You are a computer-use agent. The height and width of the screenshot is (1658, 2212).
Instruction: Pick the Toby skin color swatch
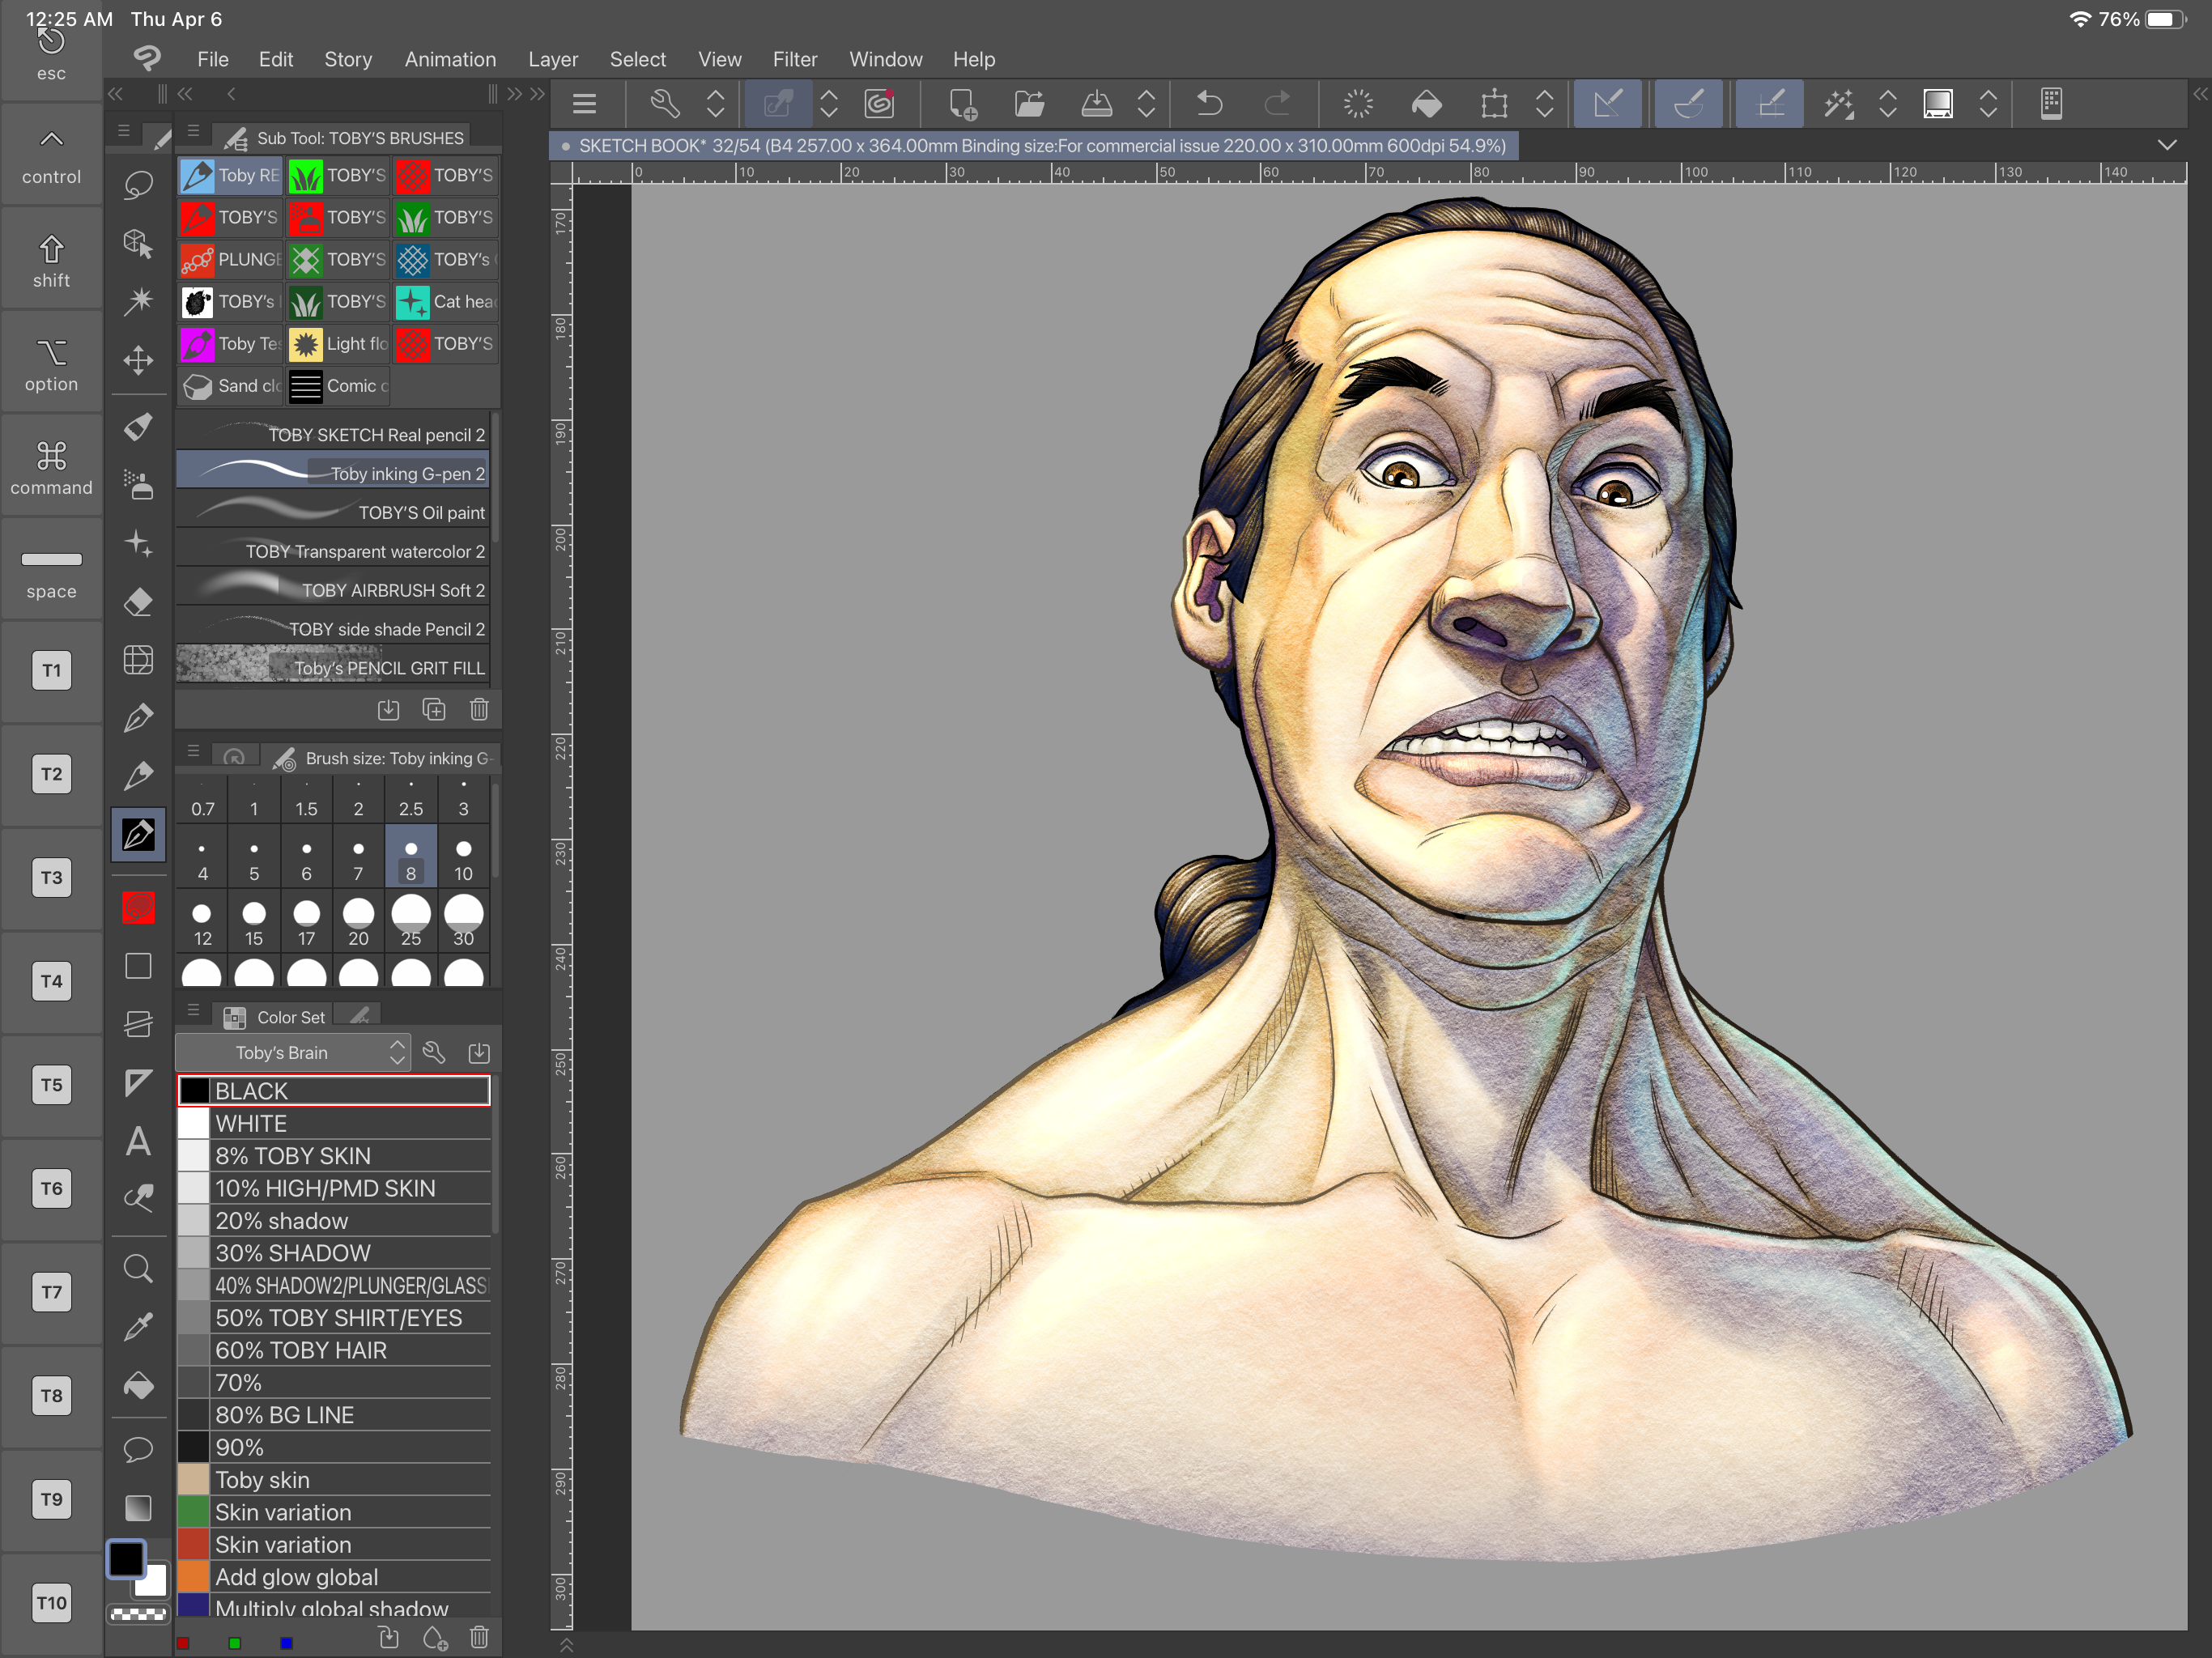334,1479
